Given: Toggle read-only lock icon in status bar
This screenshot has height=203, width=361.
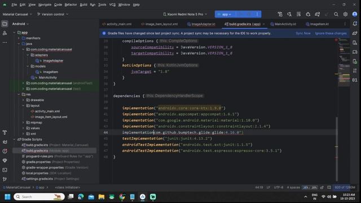Looking at the screenshot, I should click(x=322, y=187).
